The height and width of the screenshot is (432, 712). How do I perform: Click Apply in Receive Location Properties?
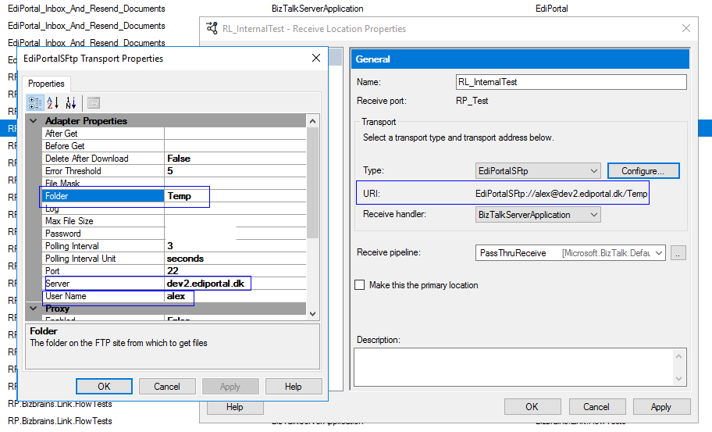point(660,407)
